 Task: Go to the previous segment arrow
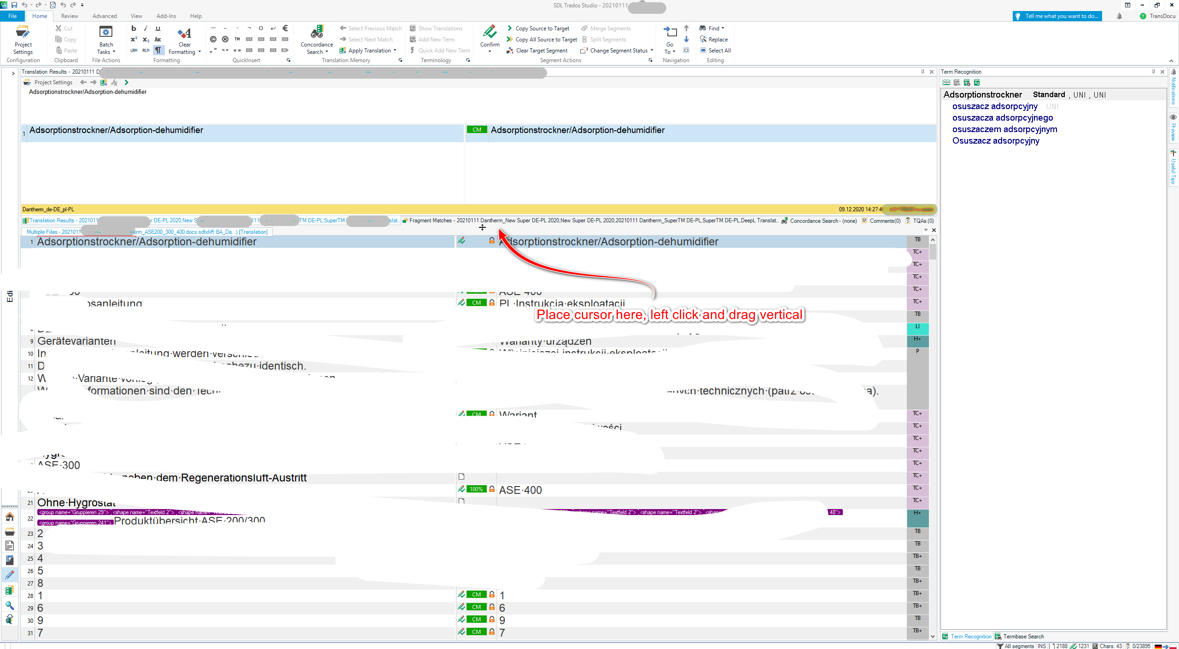click(686, 29)
